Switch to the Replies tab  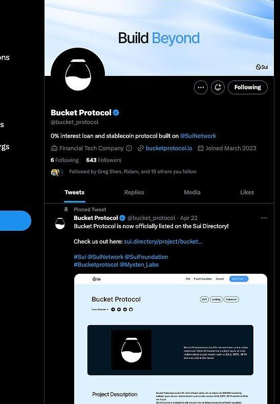pos(134,192)
